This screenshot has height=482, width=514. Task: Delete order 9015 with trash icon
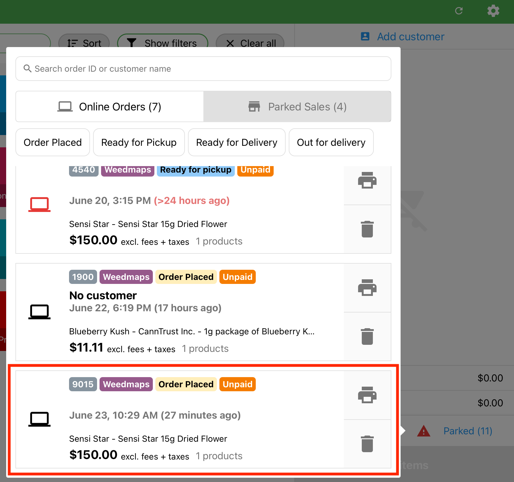point(367,444)
